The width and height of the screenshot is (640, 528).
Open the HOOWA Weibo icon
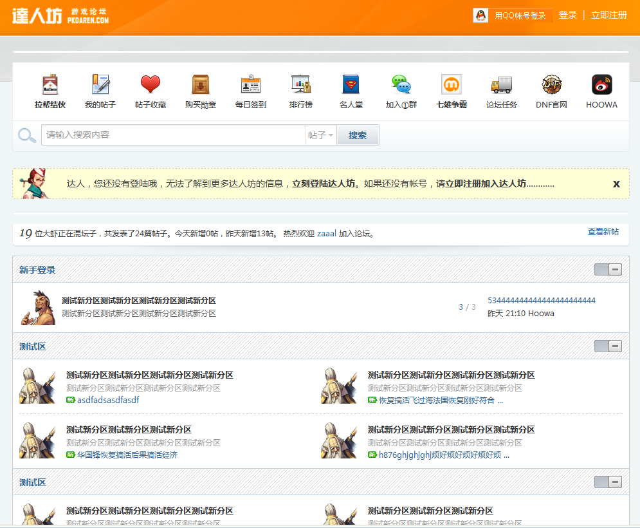601,85
